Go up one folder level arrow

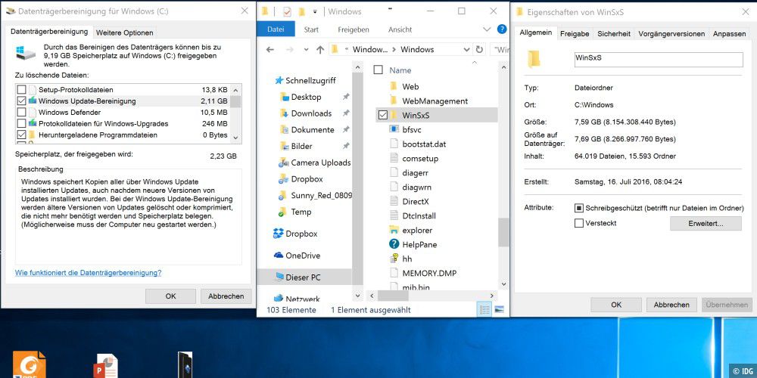(320, 50)
